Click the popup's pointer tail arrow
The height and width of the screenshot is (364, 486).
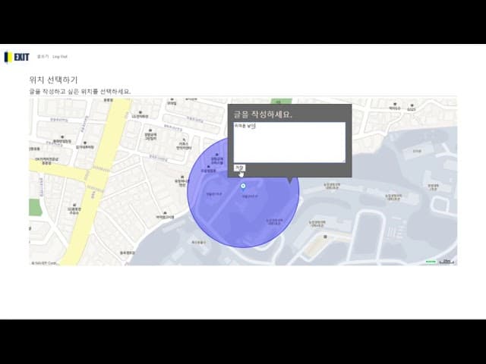coord(290,180)
